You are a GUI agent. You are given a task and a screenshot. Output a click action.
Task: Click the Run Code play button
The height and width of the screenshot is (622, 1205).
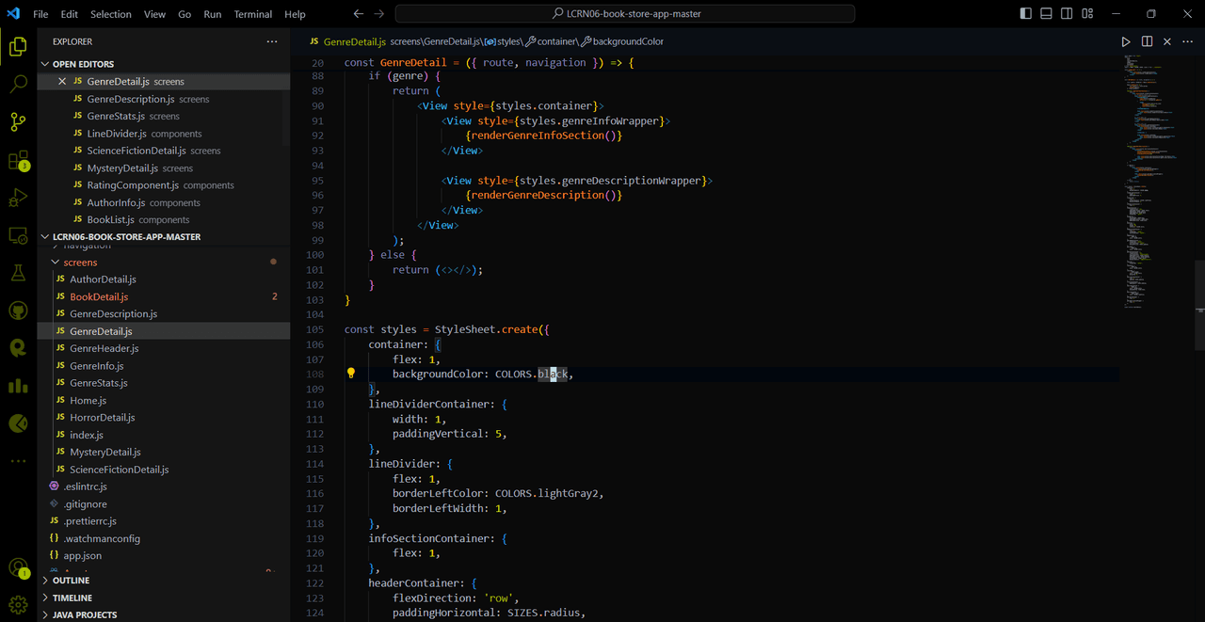pos(1126,41)
